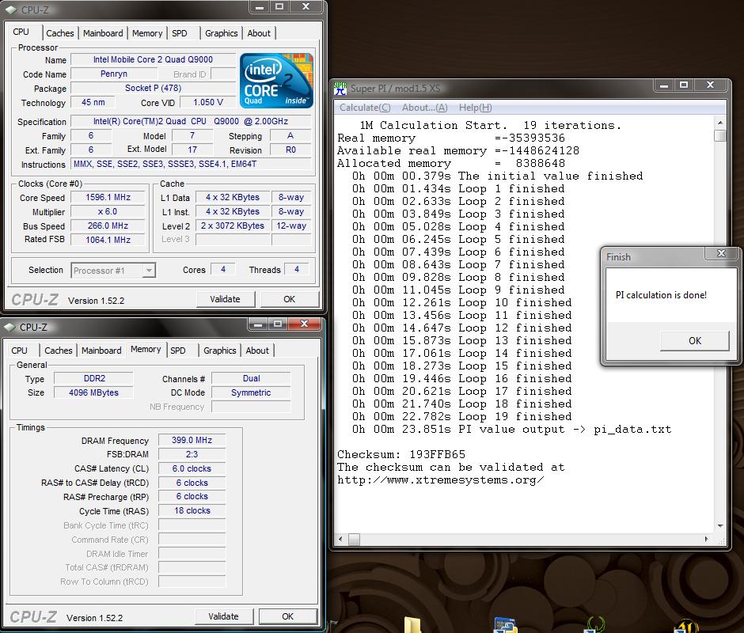This screenshot has width=744, height=633.
Task: Click the PI value output pi_data.txt line
Action: tap(511, 430)
